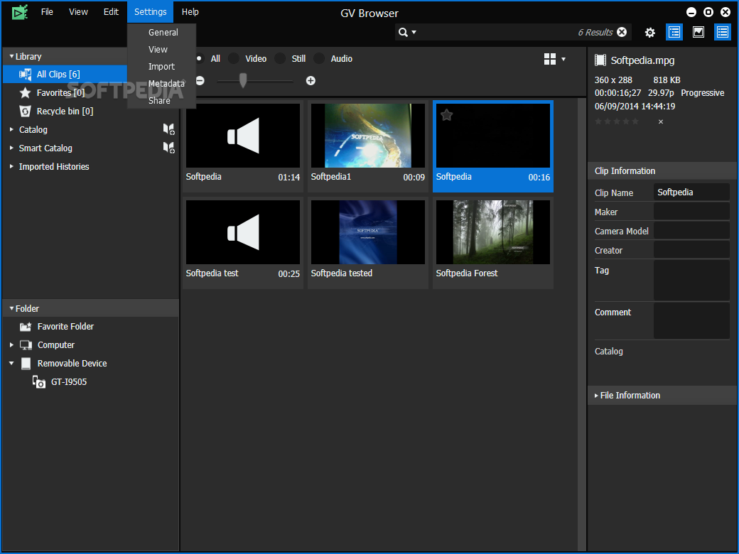Increase thumbnail size with plus icon
This screenshot has width=739, height=554.
pos(311,81)
